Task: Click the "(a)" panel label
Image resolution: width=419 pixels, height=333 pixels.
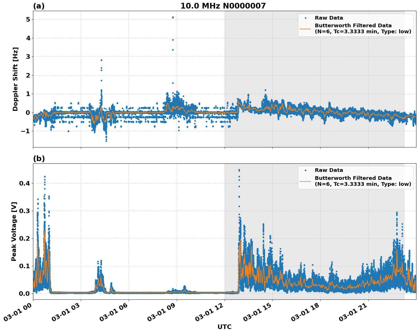Action: [39, 6]
